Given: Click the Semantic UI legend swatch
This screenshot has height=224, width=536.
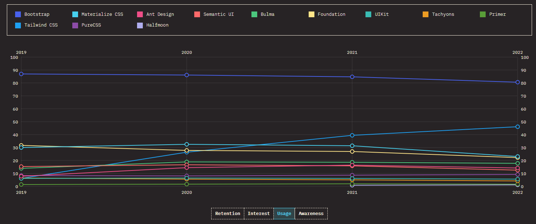Looking at the screenshot, I should click(197, 14).
